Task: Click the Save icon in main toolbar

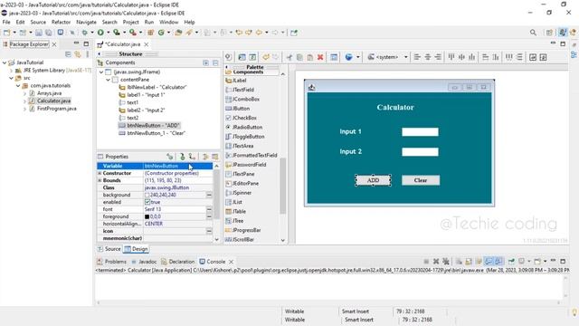Action: (x=39, y=33)
